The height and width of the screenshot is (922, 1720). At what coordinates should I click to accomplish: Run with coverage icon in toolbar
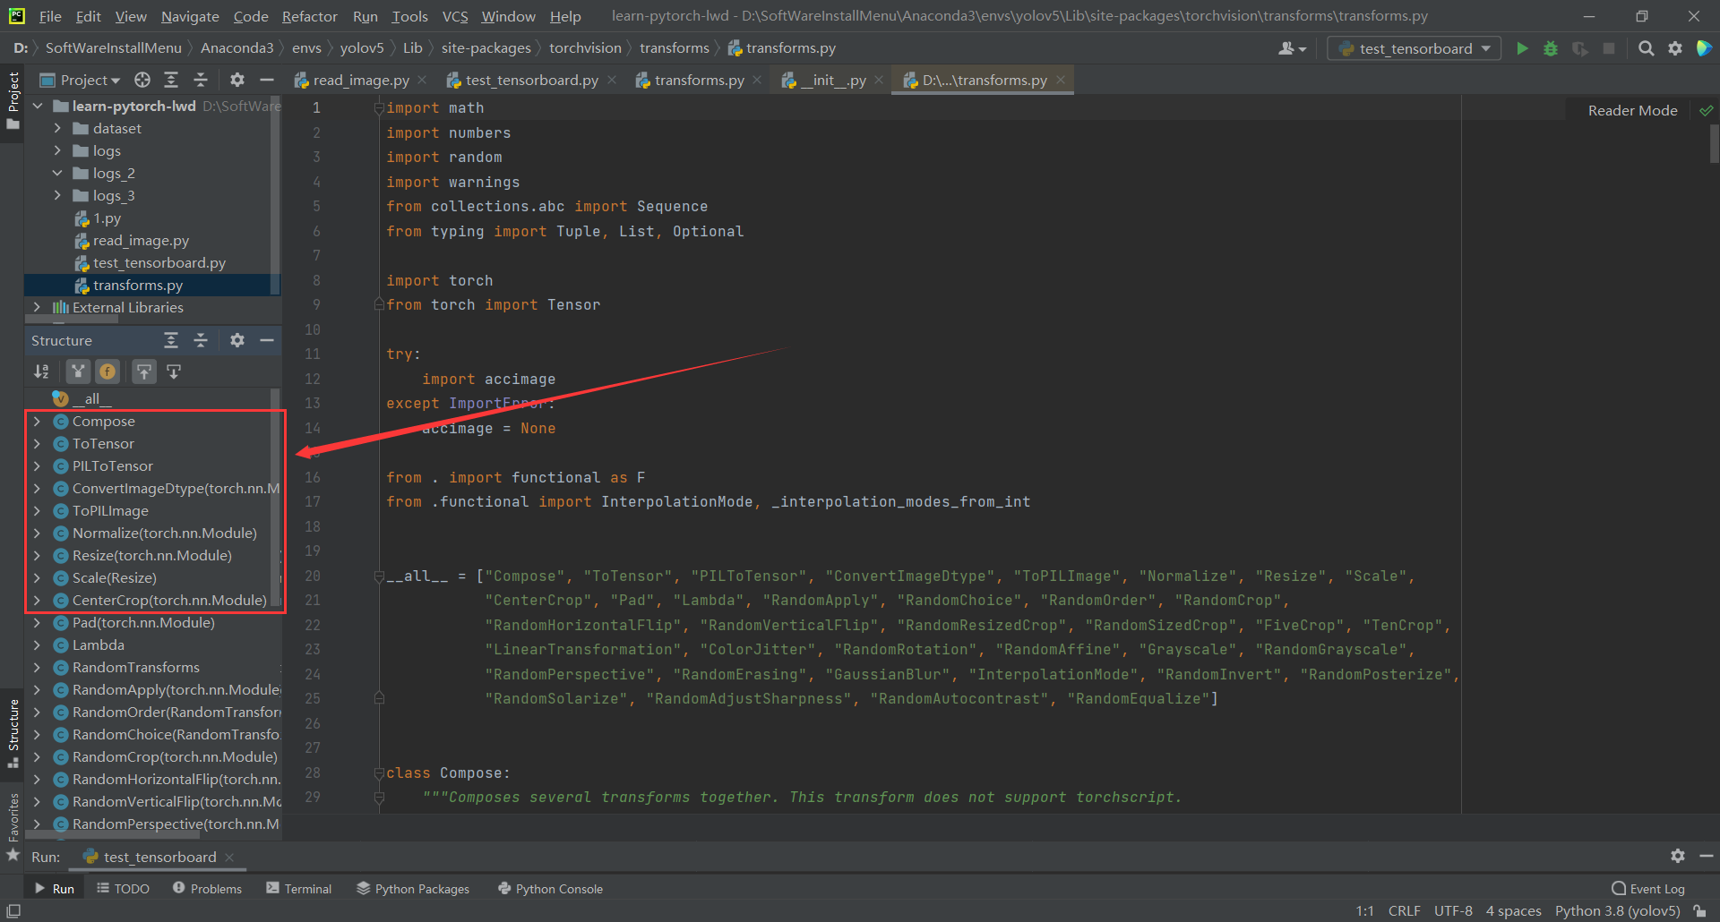pyautogui.click(x=1579, y=48)
